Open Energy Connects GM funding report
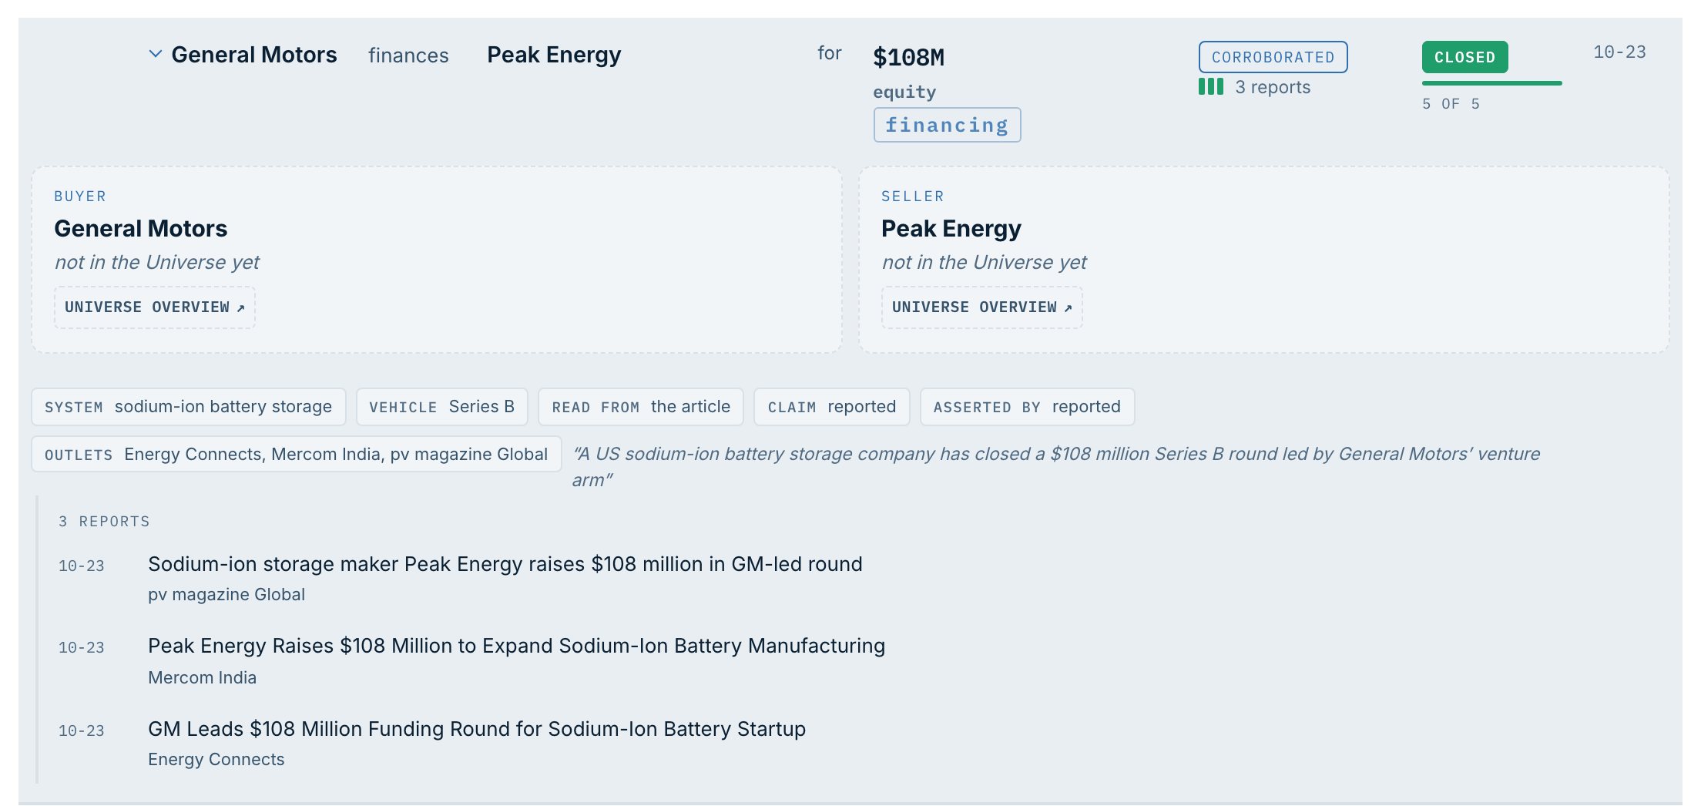The width and height of the screenshot is (1701, 806). 477,729
